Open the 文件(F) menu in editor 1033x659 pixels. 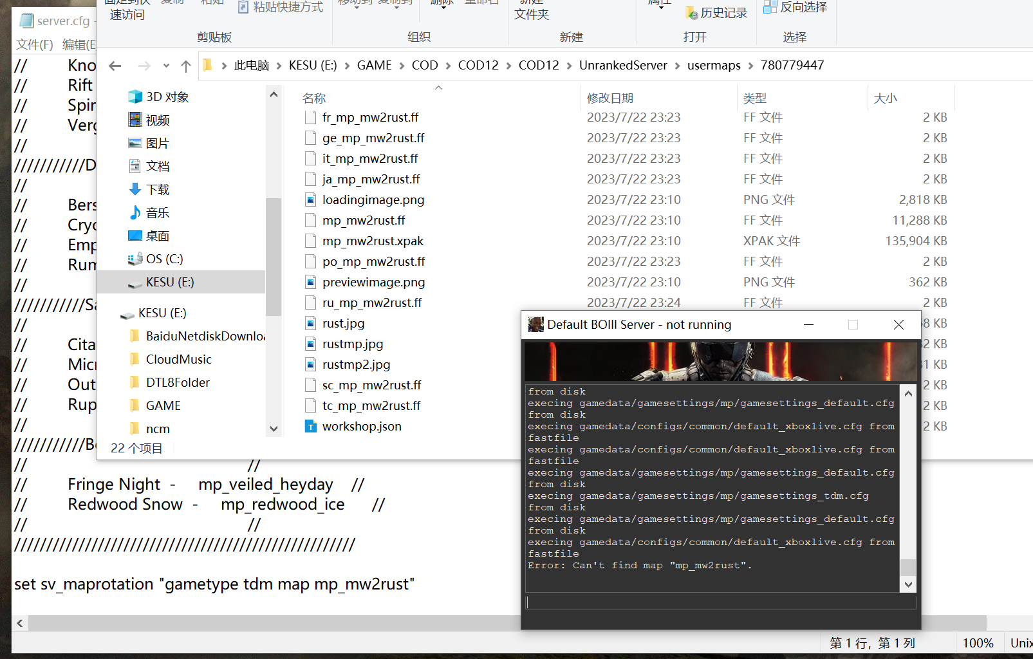34,44
